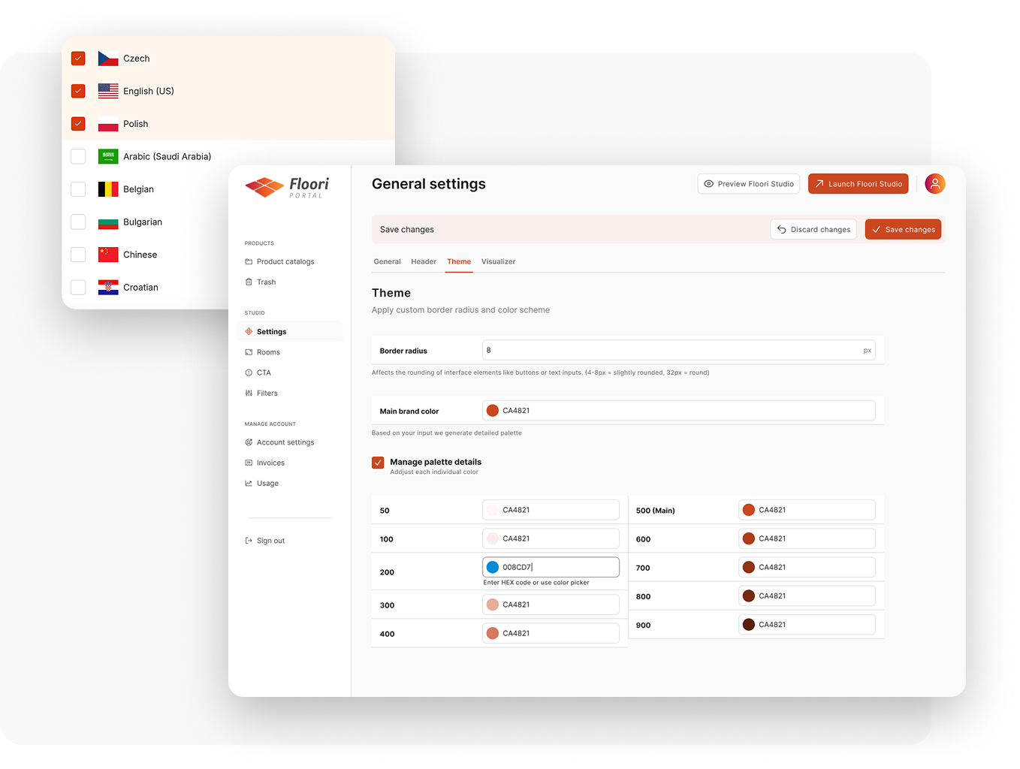The width and height of the screenshot is (1020, 769).
Task: Uncheck the Czech language checkbox
Action: click(x=78, y=59)
